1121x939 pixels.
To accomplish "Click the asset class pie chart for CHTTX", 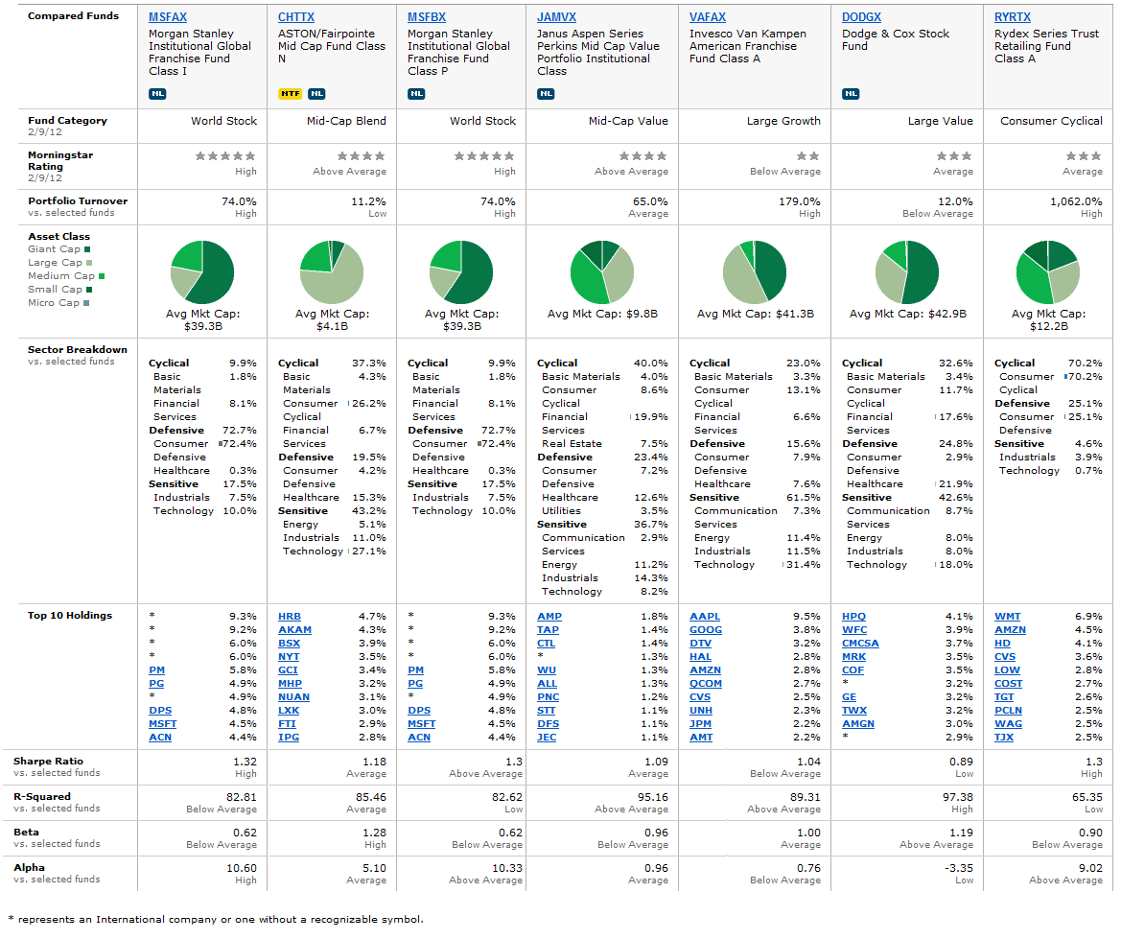I will coord(332,272).
